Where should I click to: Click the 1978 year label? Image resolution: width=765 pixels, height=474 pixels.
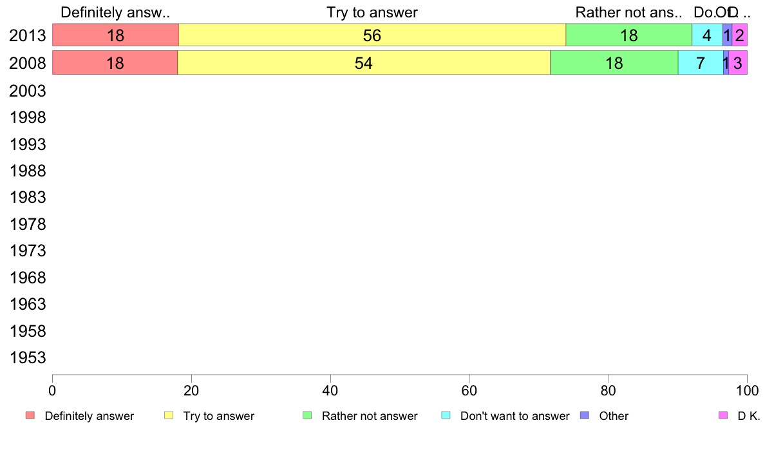point(27,224)
